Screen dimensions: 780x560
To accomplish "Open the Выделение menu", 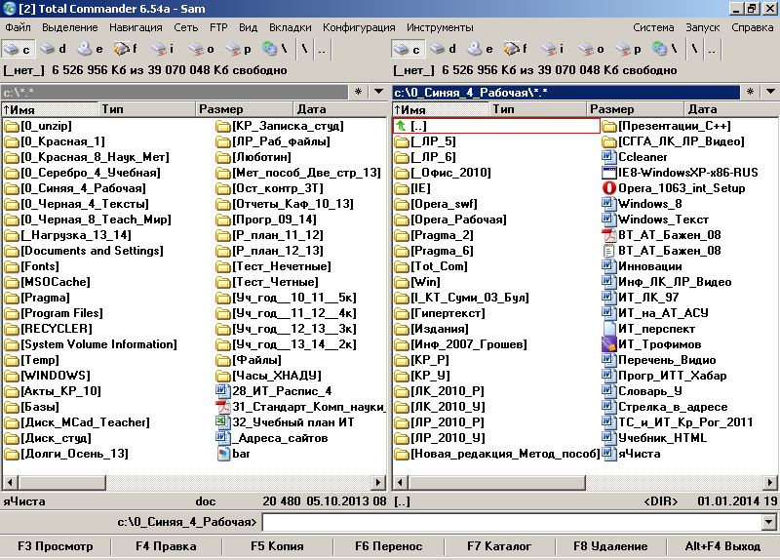I will pyautogui.click(x=70, y=27).
